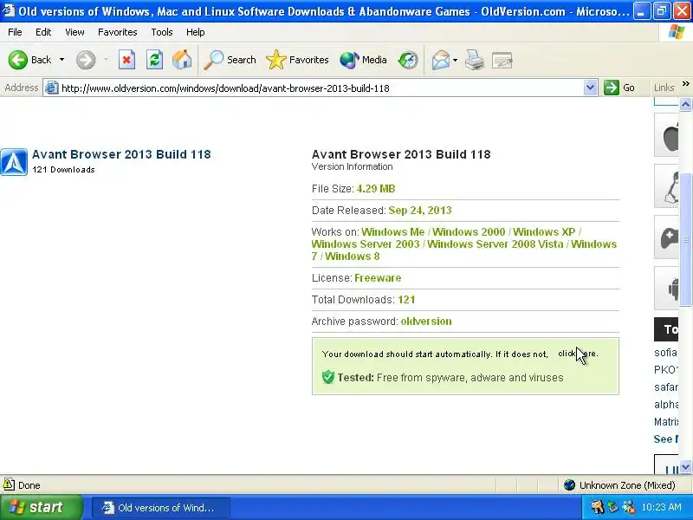Click the Mail envelope icon
Screen dimensions: 693x520
(441, 60)
